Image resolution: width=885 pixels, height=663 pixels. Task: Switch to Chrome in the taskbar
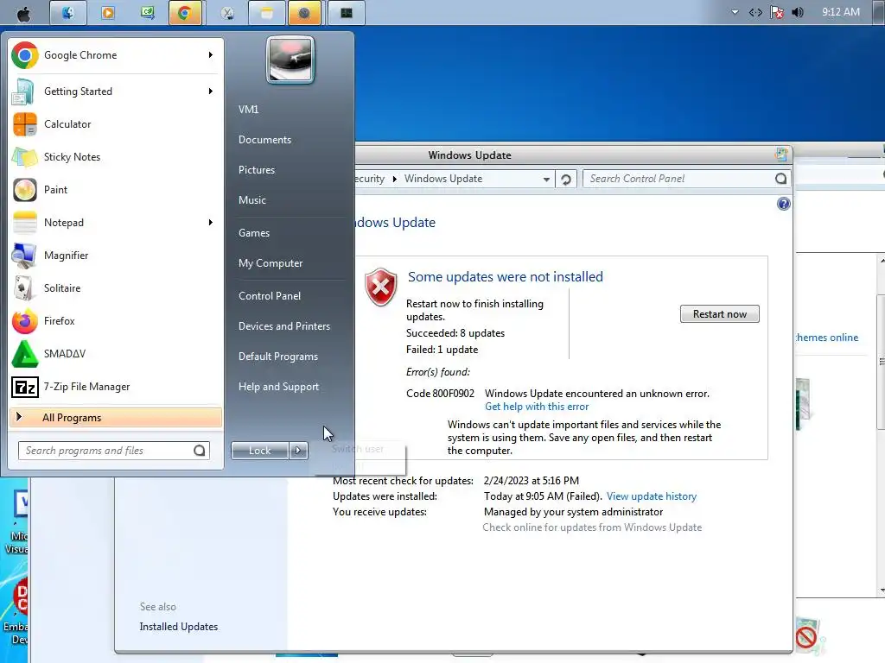point(185,13)
